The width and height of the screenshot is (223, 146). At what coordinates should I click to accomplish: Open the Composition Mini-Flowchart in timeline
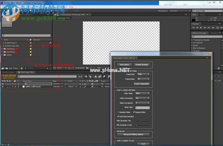[80, 77]
